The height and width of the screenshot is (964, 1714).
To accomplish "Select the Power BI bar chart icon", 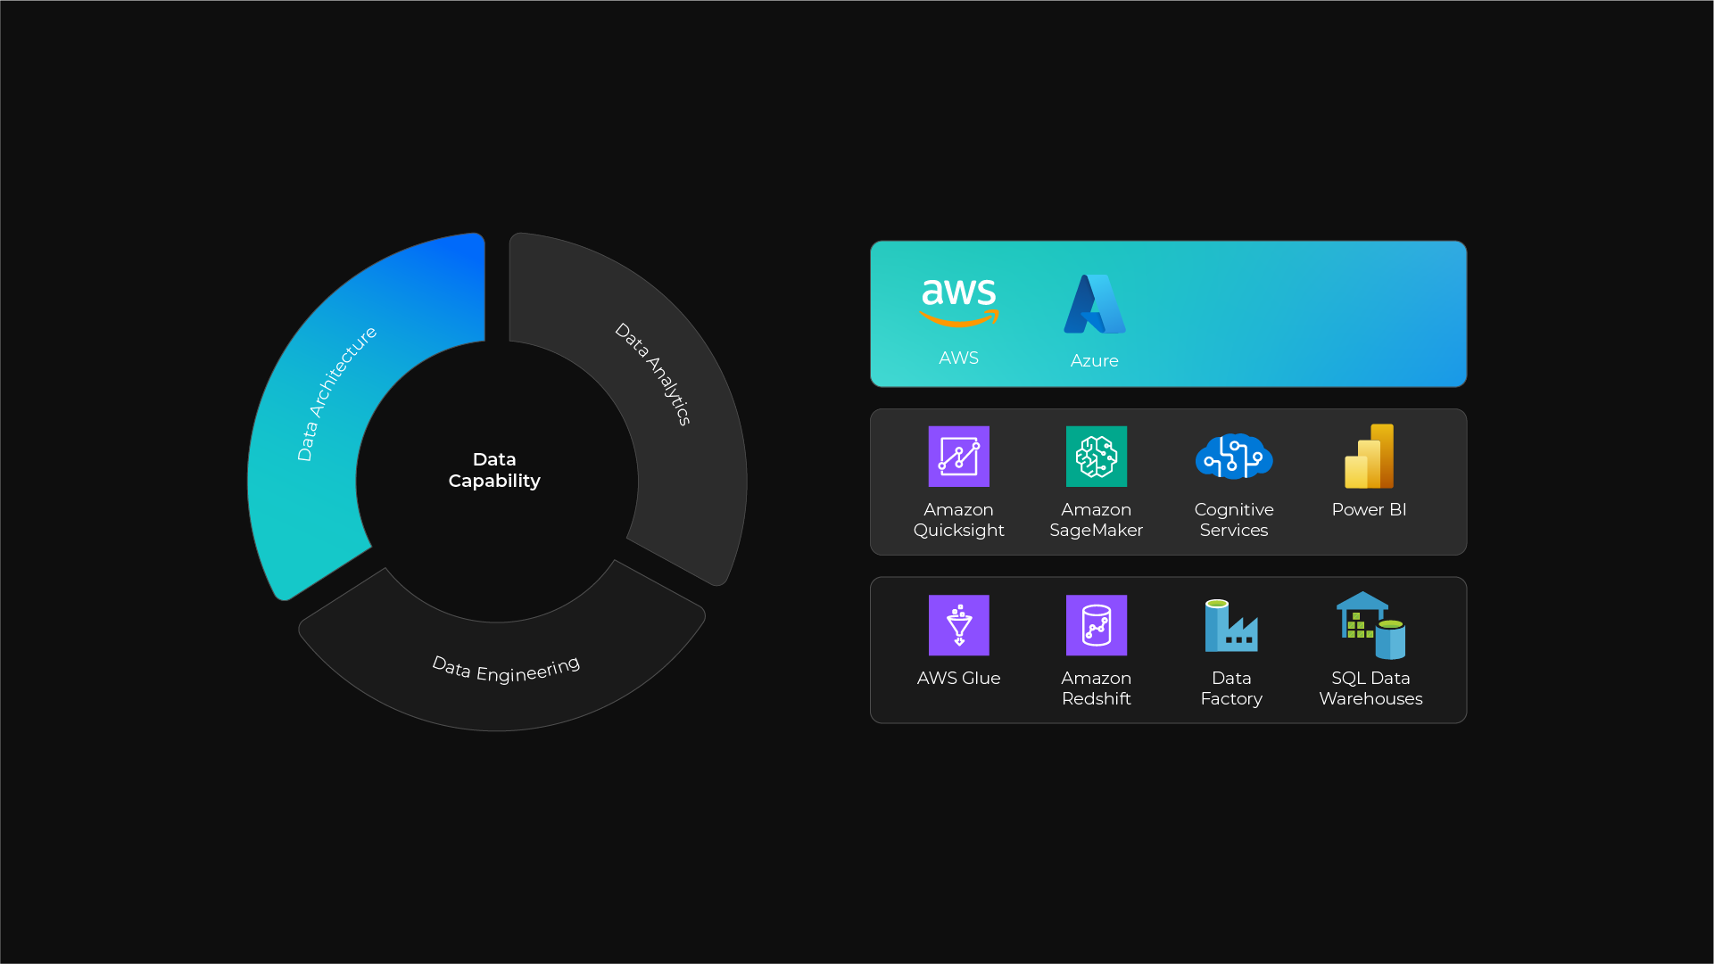I will tap(1369, 456).
